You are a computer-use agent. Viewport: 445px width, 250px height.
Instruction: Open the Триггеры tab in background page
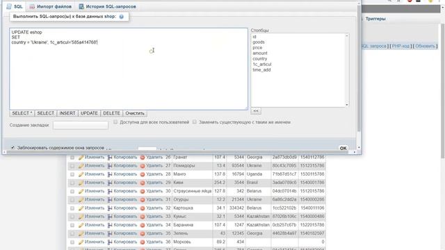(x=375, y=19)
